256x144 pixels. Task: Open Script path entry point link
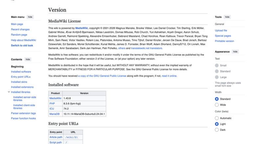pos(55,142)
